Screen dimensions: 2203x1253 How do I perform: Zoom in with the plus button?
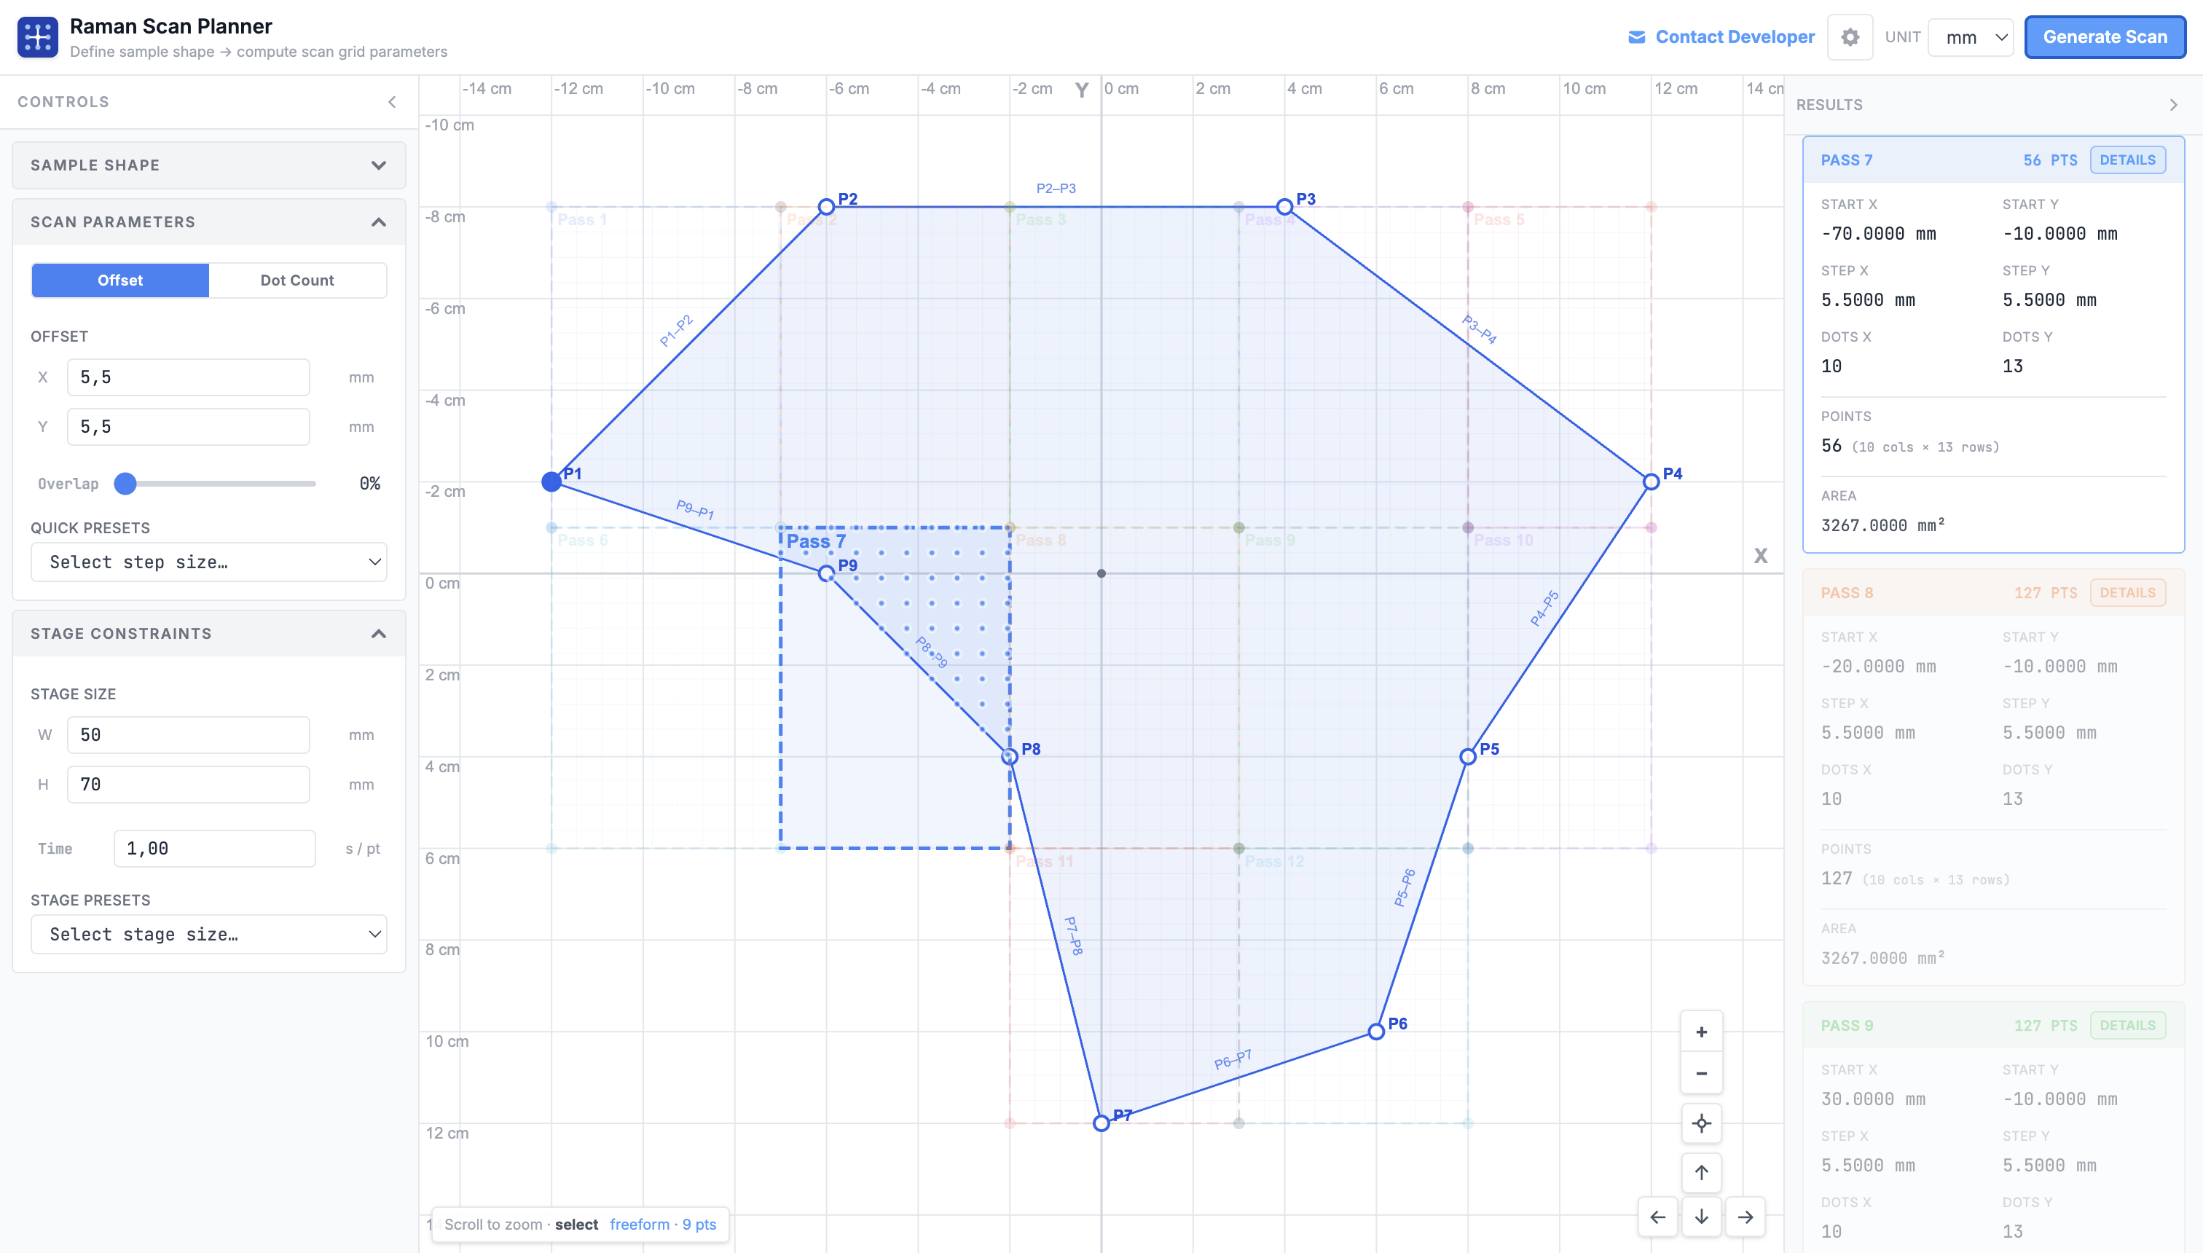click(x=1701, y=1032)
